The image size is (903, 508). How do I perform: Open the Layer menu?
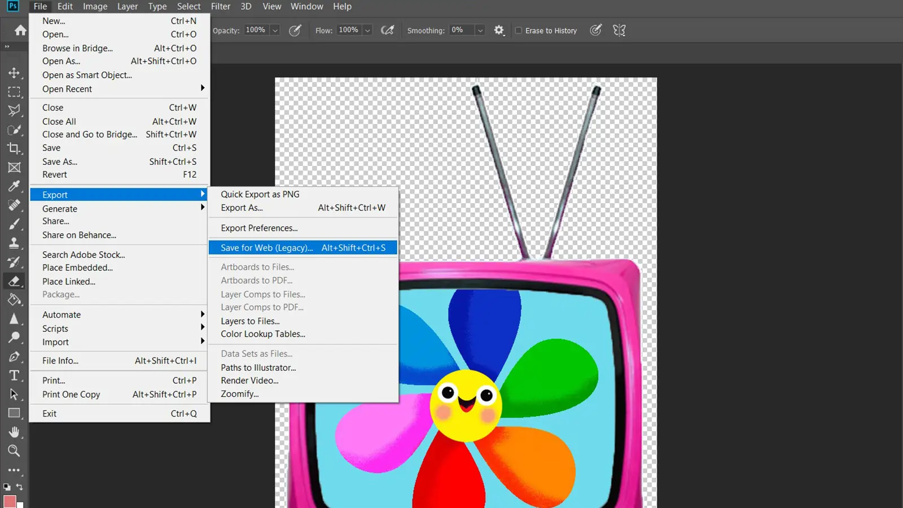tap(128, 6)
